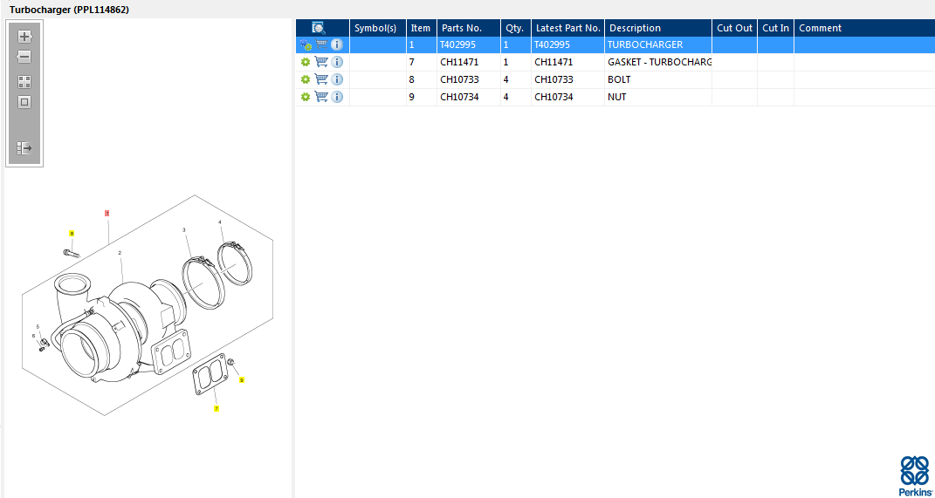Select parts number CH10734 cell
935x498 pixels.
(x=469, y=97)
